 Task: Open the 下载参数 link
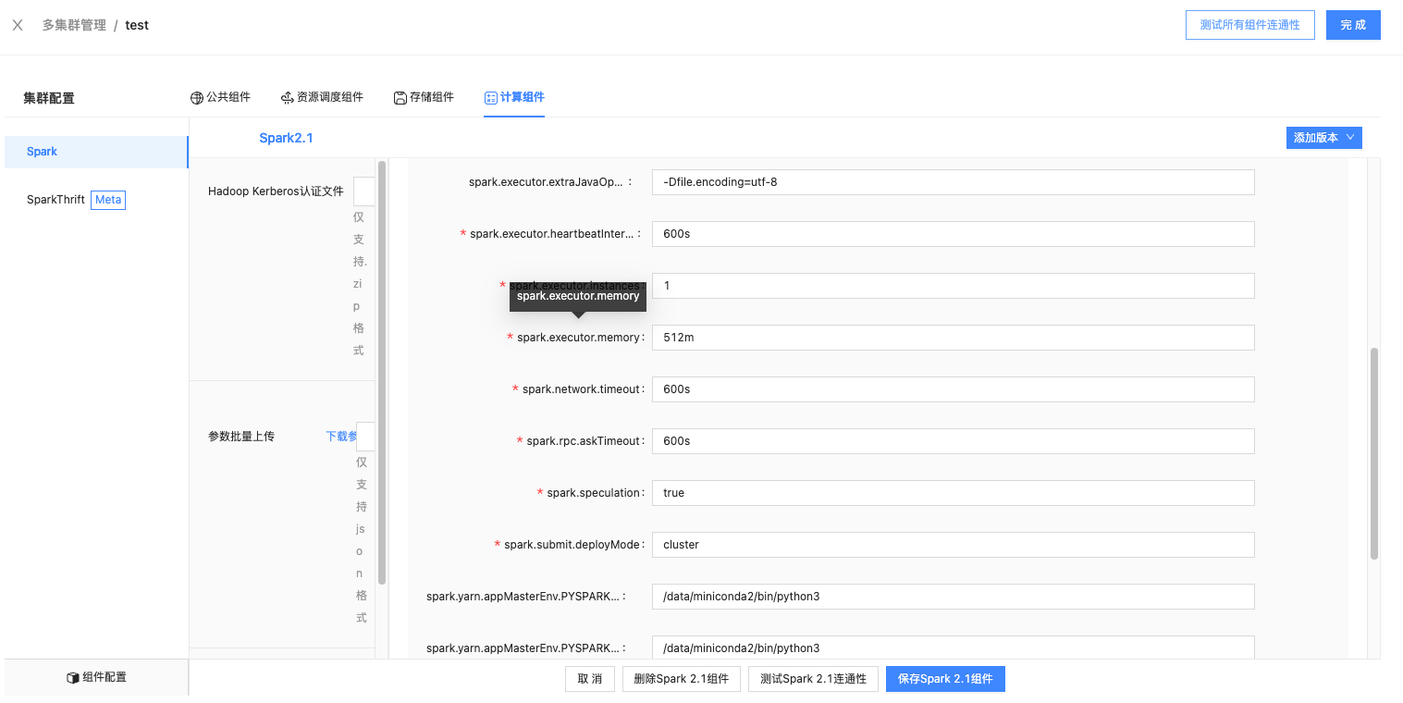point(340,435)
